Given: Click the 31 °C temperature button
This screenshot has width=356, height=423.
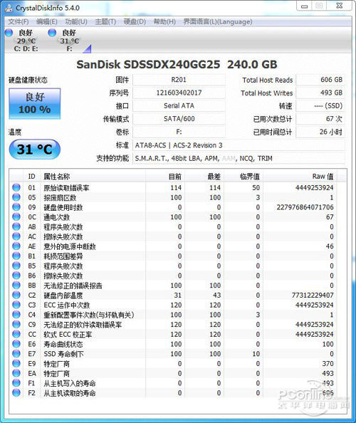Looking at the screenshot, I should coord(34,149).
